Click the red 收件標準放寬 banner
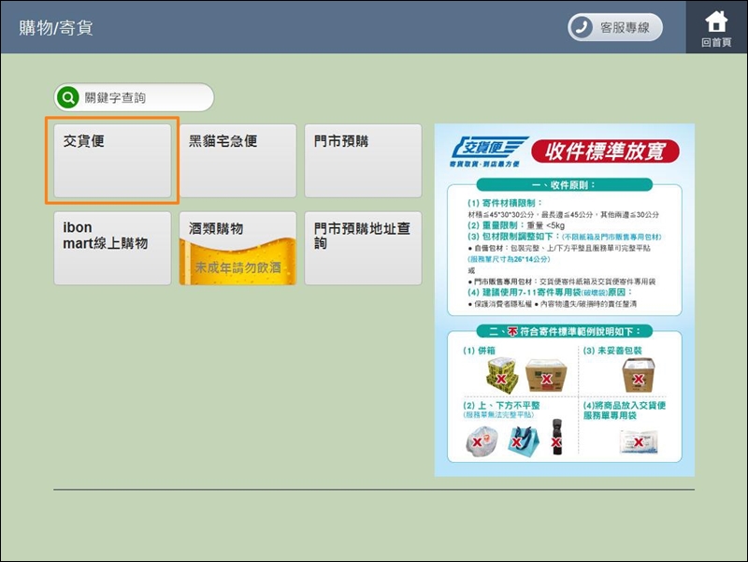This screenshot has height=562, width=748. pos(605,151)
